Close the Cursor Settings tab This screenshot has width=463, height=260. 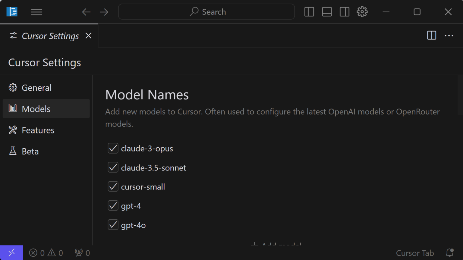click(88, 36)
